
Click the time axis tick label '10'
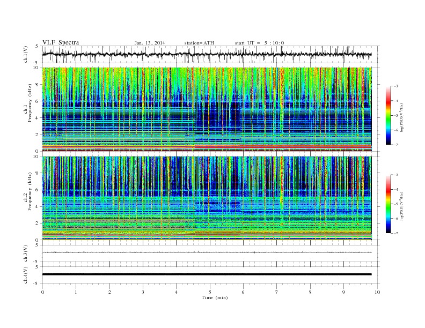377,292
